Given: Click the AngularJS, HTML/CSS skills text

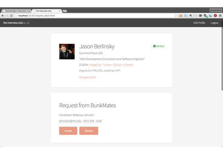Looking at the screenshot, I should pyautogui.click(x=100, y=70).
